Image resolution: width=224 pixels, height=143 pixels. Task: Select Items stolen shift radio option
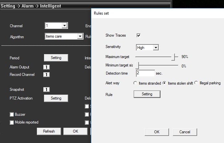[164, 83]
